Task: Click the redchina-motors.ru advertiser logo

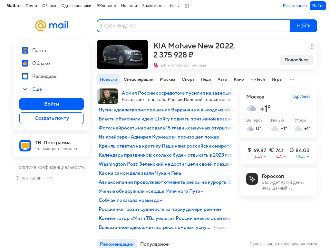Action: [156, 65]
